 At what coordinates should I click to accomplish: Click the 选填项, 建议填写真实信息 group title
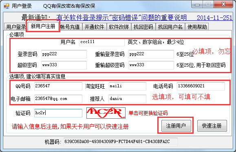(37, 76)
